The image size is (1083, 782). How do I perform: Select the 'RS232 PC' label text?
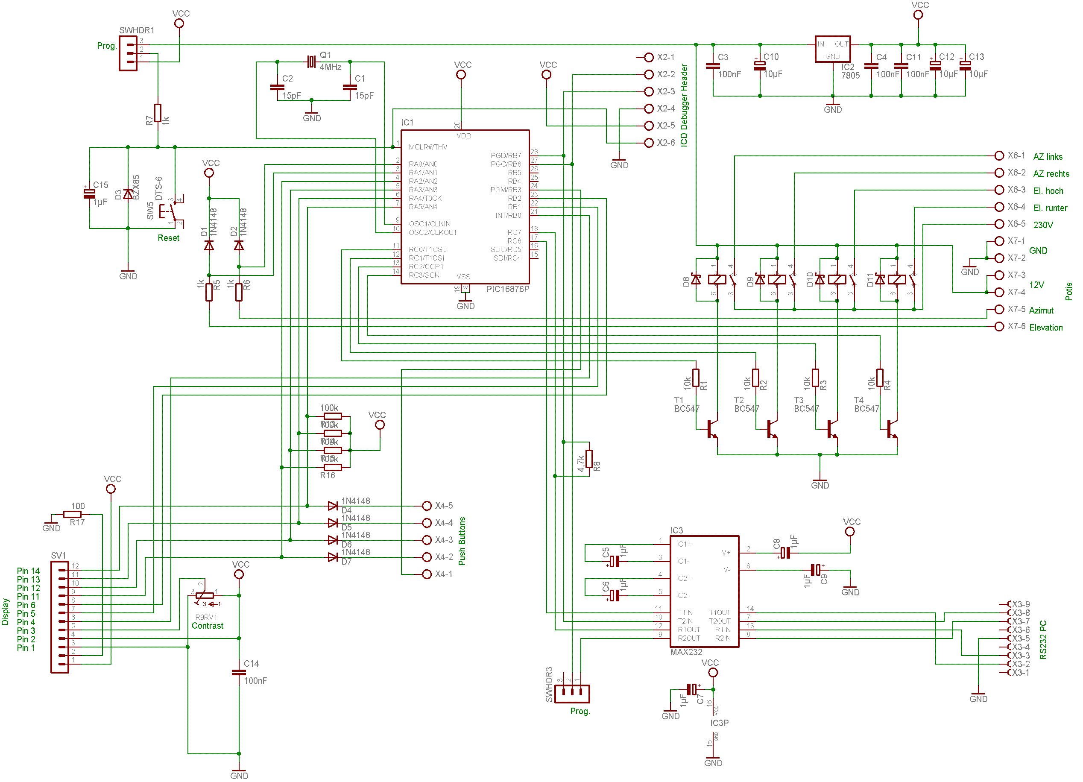pos(1043,640)
